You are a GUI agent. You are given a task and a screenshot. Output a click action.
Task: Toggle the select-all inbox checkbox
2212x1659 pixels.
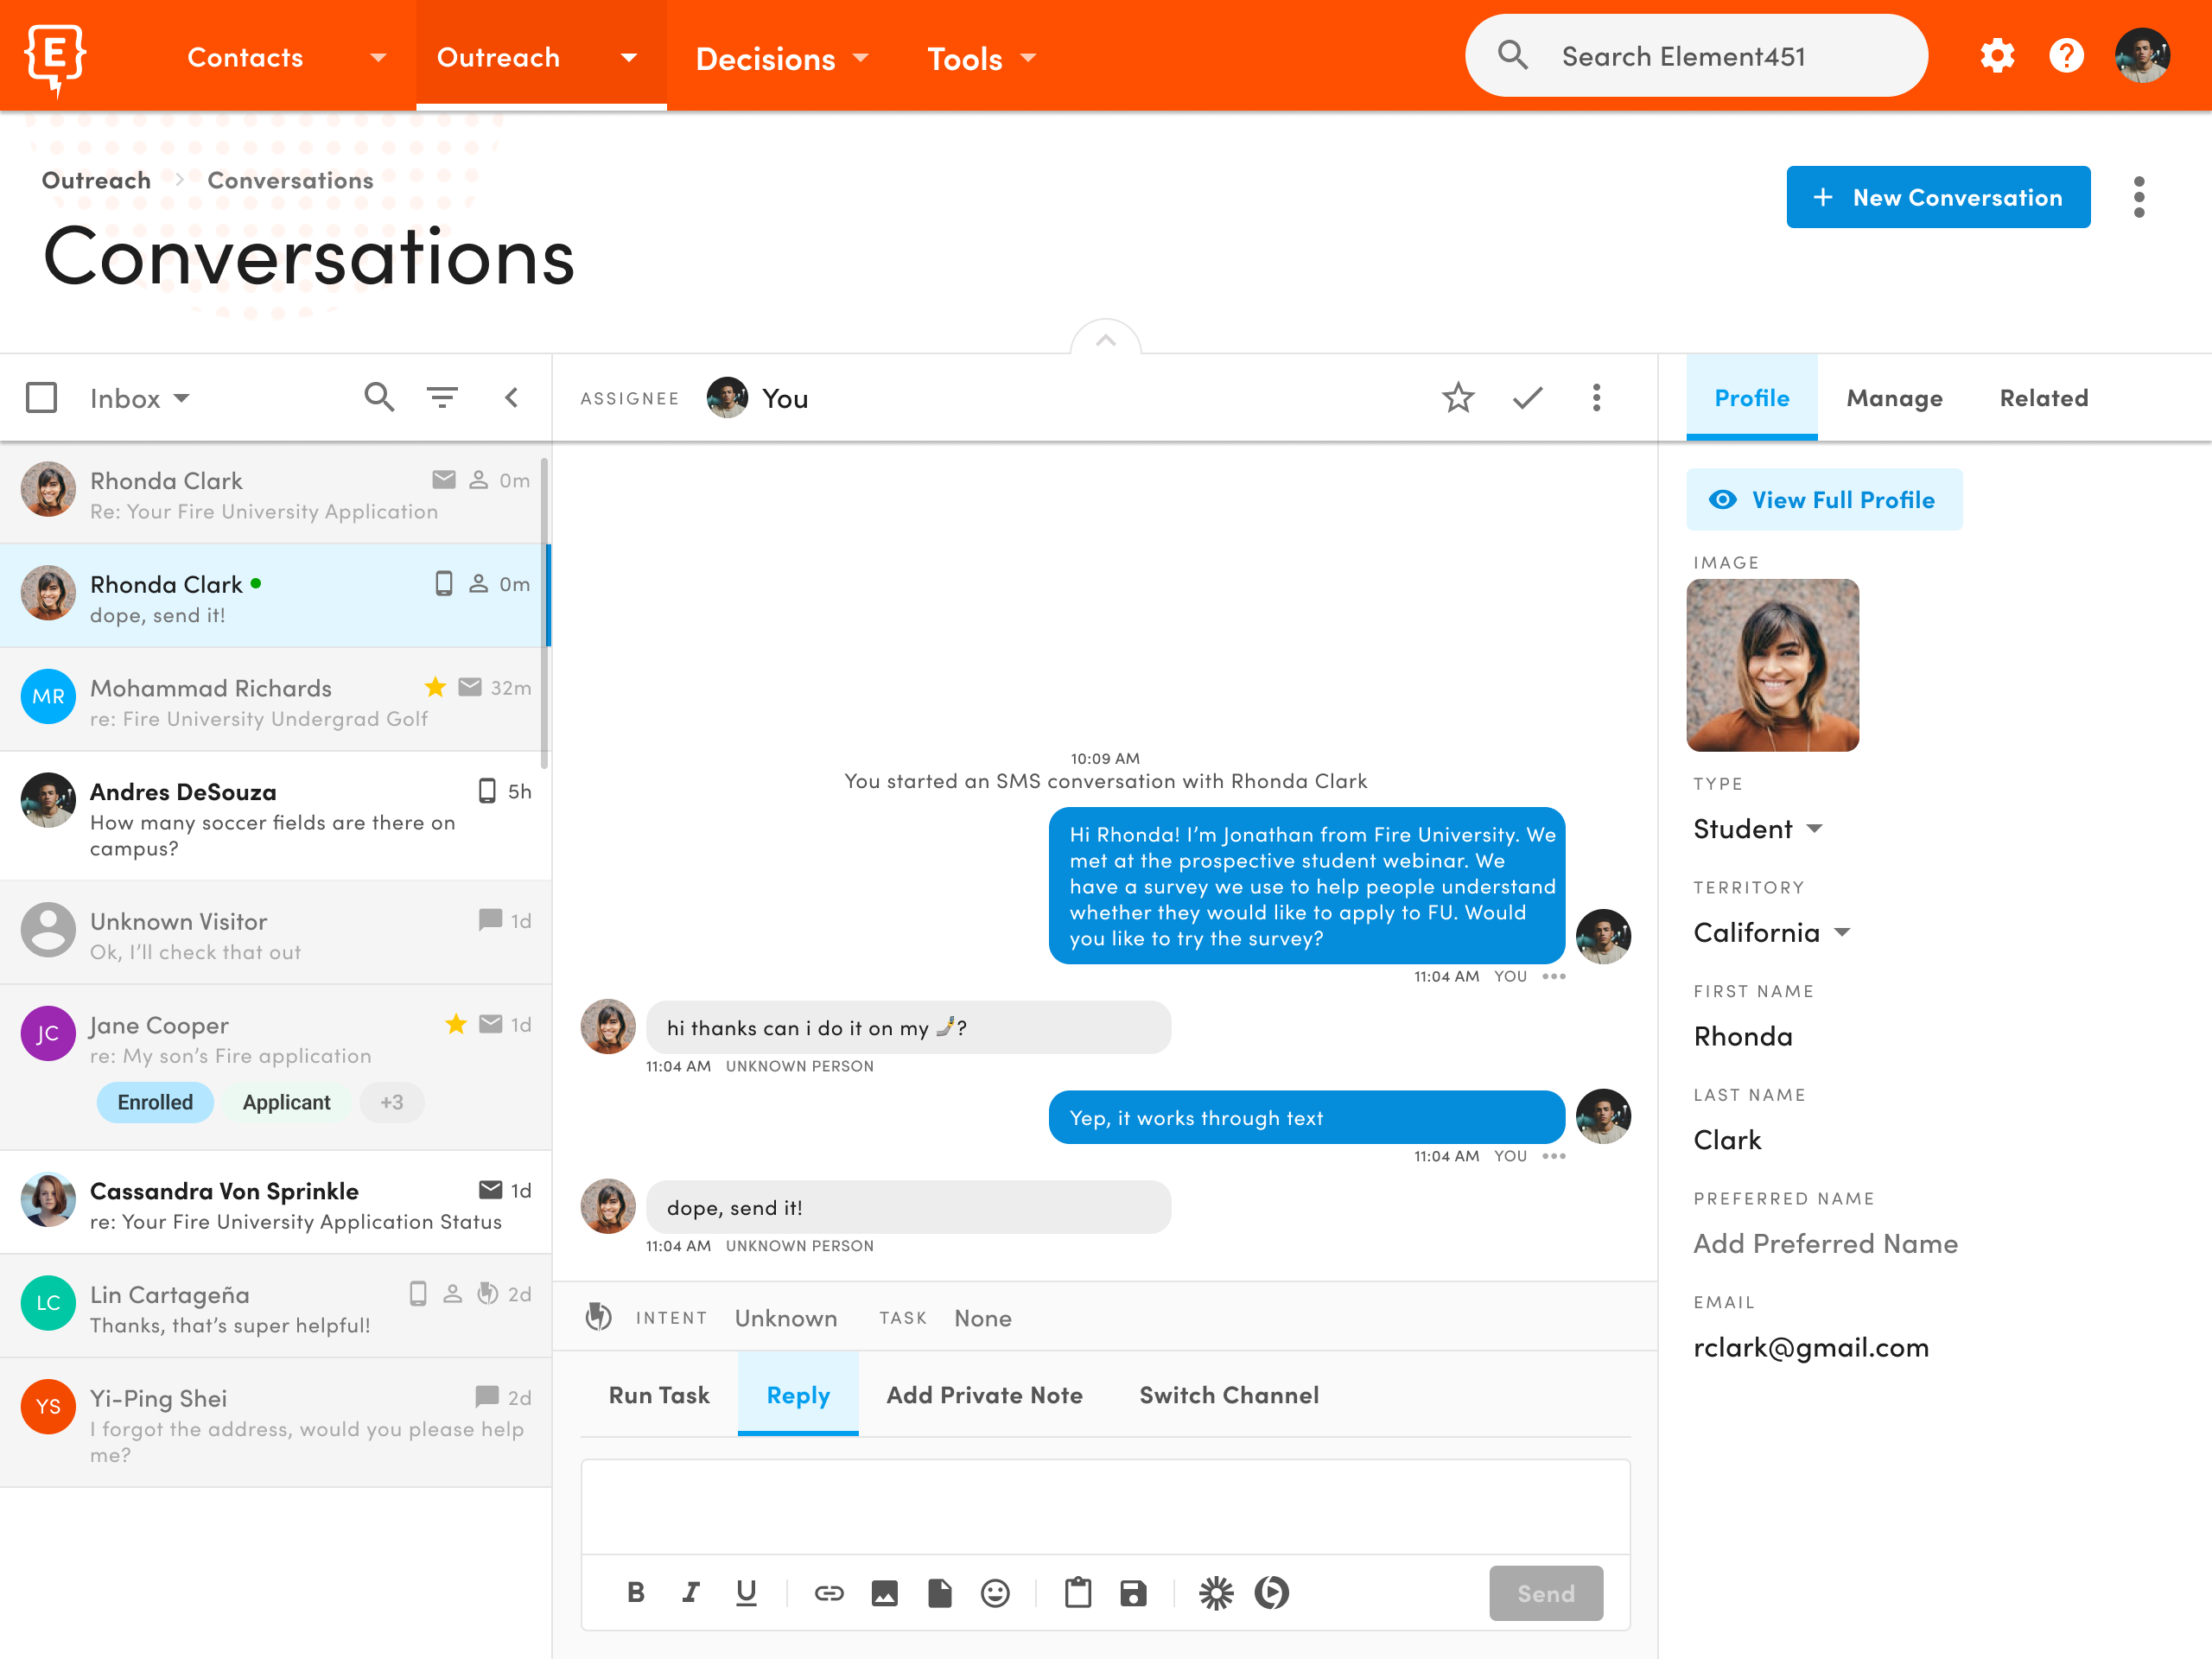(42, 398)
